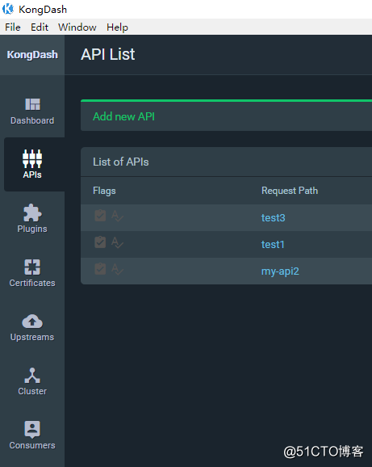This screenshot has height=467, width=372.
Task: Click the List of APIs panel heading
Action: [121, 162]
